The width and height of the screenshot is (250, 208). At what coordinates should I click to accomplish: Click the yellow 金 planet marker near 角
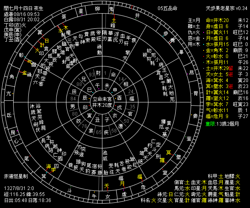point(25,73)
